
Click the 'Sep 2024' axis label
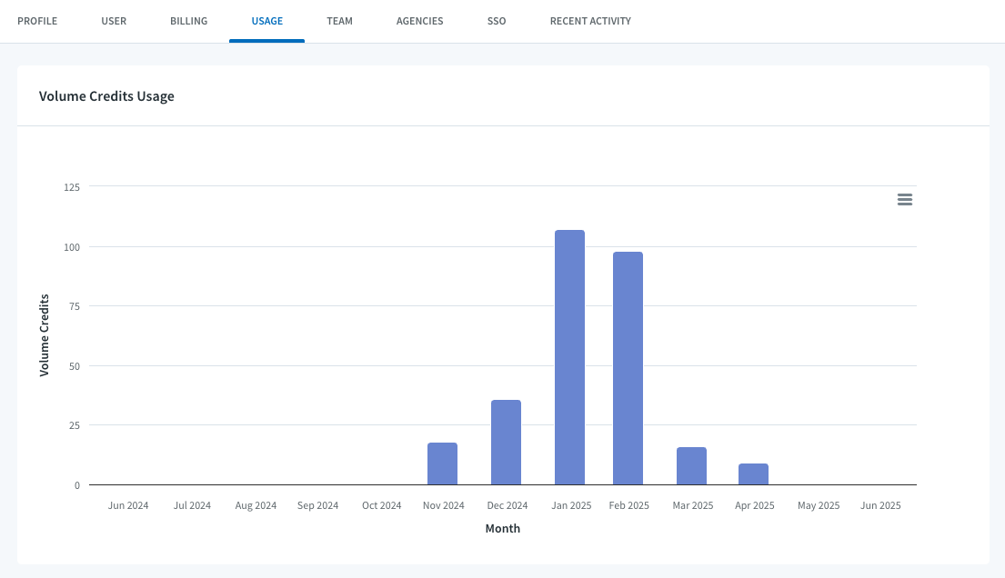(318, 505)
